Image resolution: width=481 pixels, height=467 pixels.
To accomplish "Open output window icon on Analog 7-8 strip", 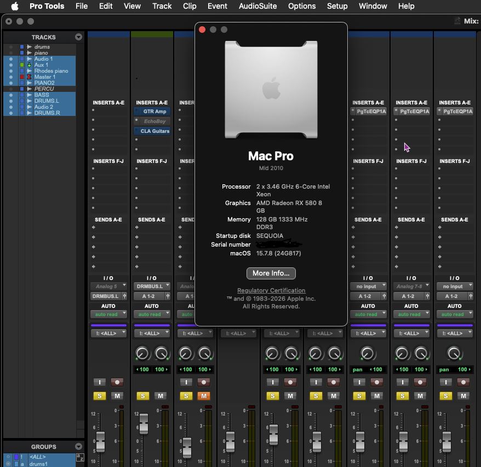I will [x=427, y=296].
